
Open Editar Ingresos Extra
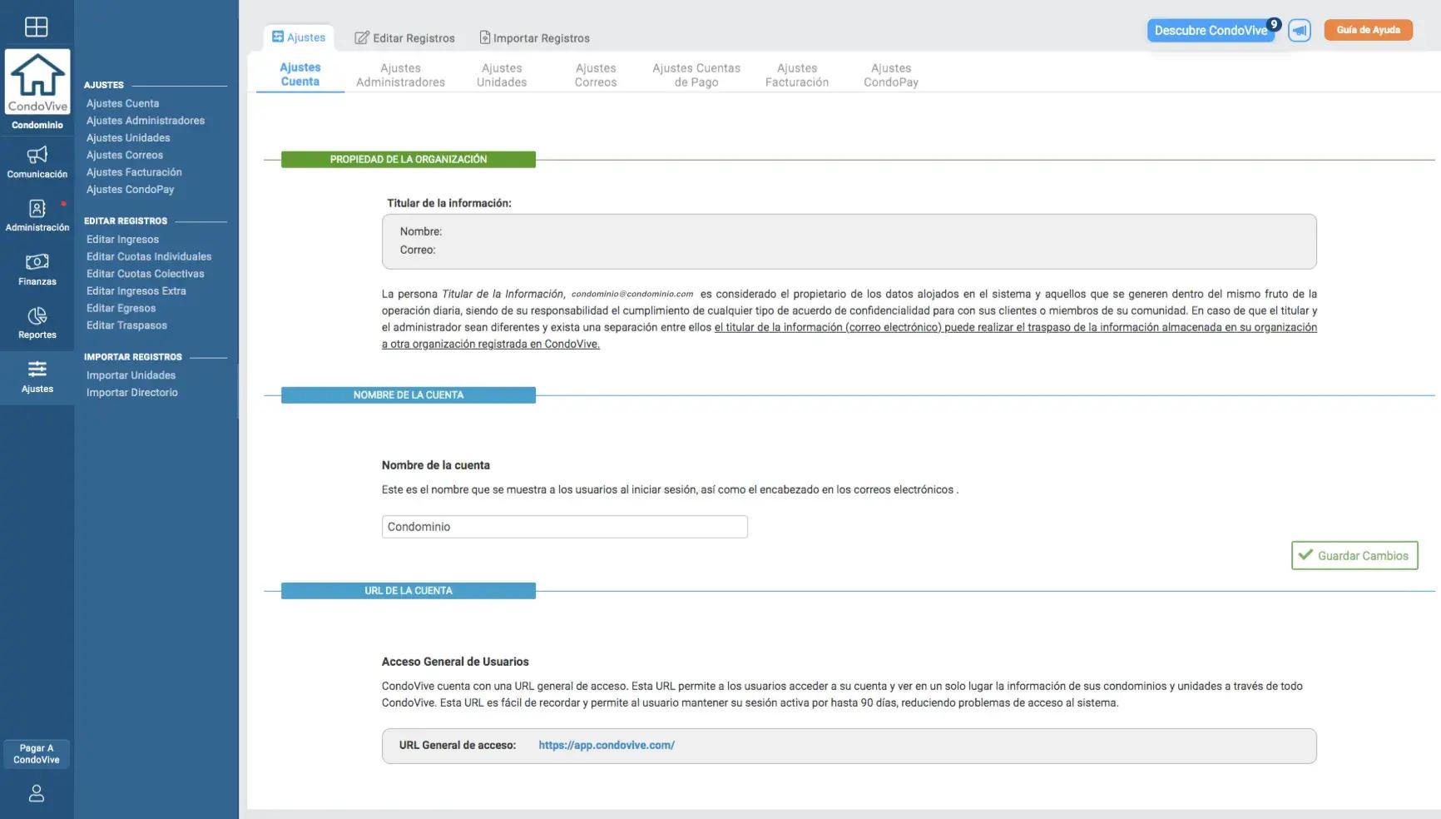(x=136, y=291)
